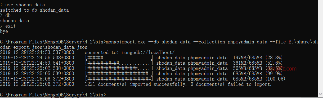This screenshot has height=98, width=323.
Task: Click the 52.6% progress bar
Action: [119, 63]
